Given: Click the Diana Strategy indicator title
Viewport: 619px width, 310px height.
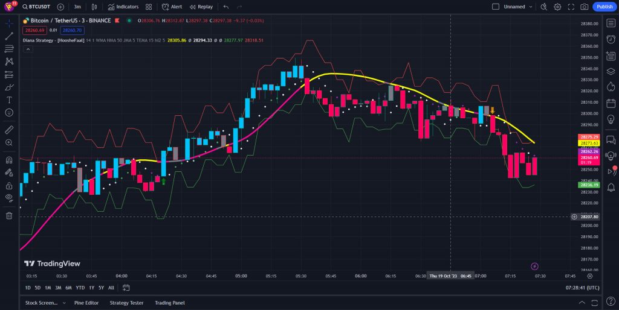Looking at the screenshot, I should pyautogui.click(x=53, y=40).
